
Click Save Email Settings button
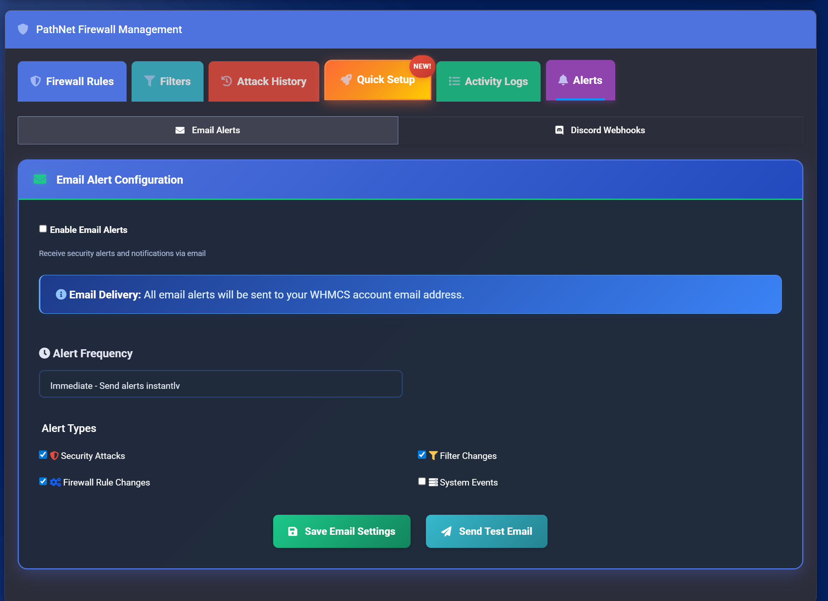coord(342,531)
